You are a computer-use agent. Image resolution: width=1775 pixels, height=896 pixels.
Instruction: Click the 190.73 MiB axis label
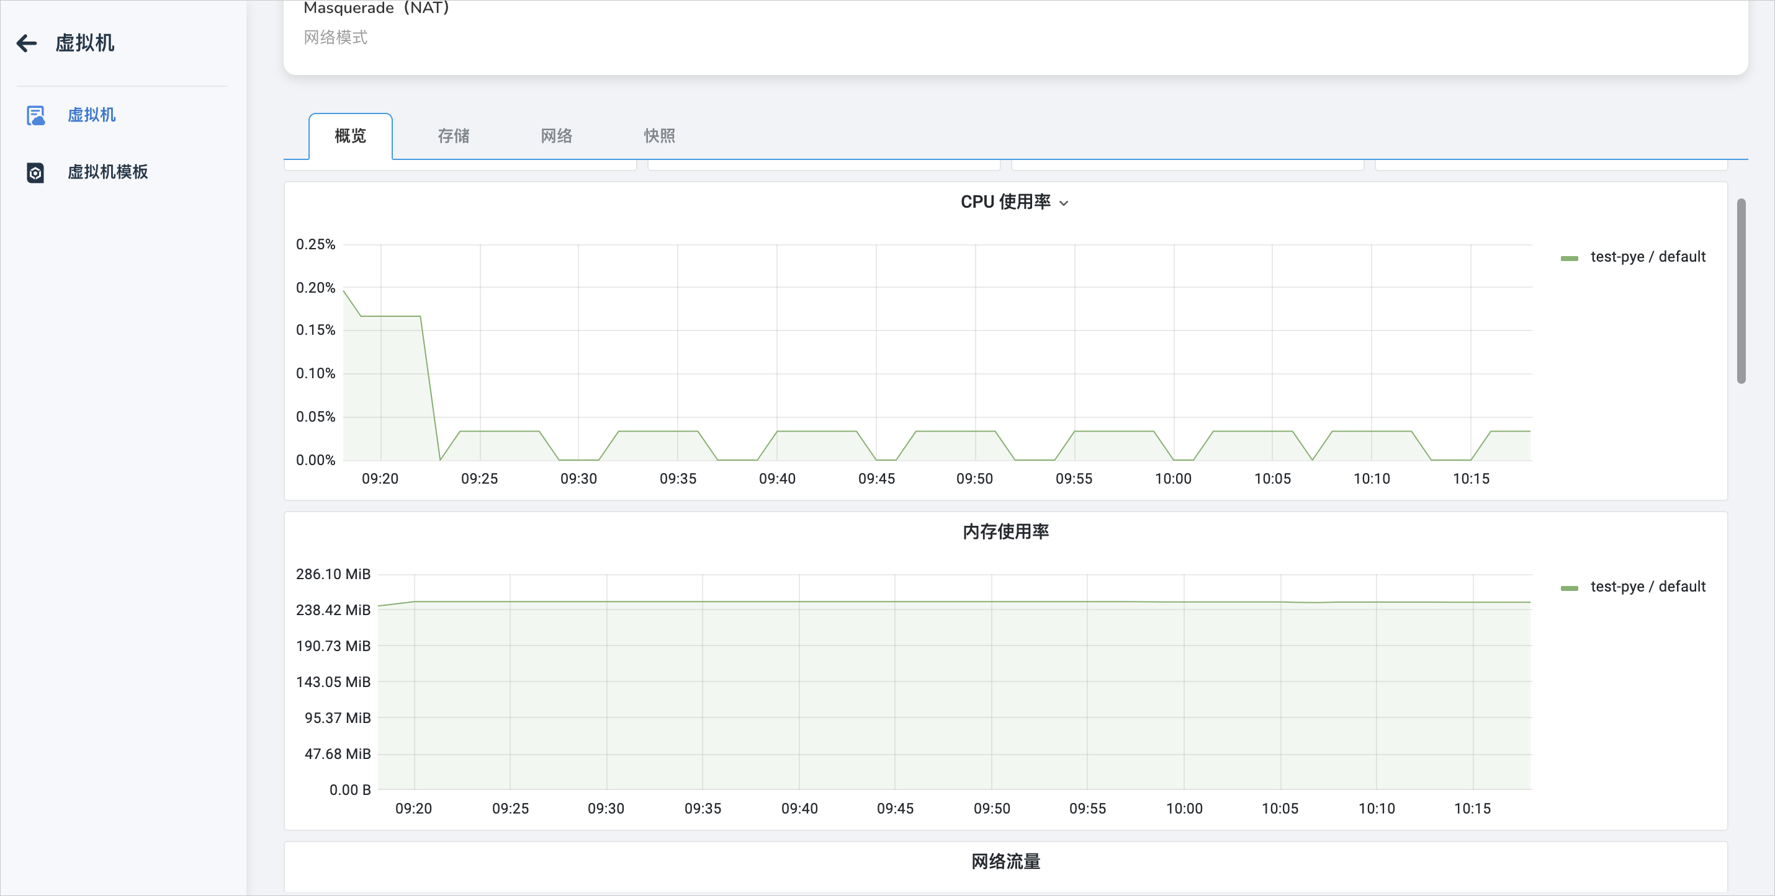tap(333, 645)
